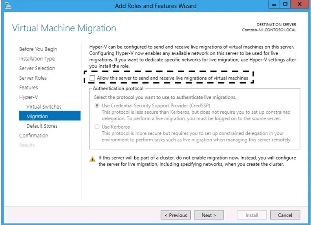Click the yellow warning triangle icon
The image size is (311, 225).
(x=92, y=159)
